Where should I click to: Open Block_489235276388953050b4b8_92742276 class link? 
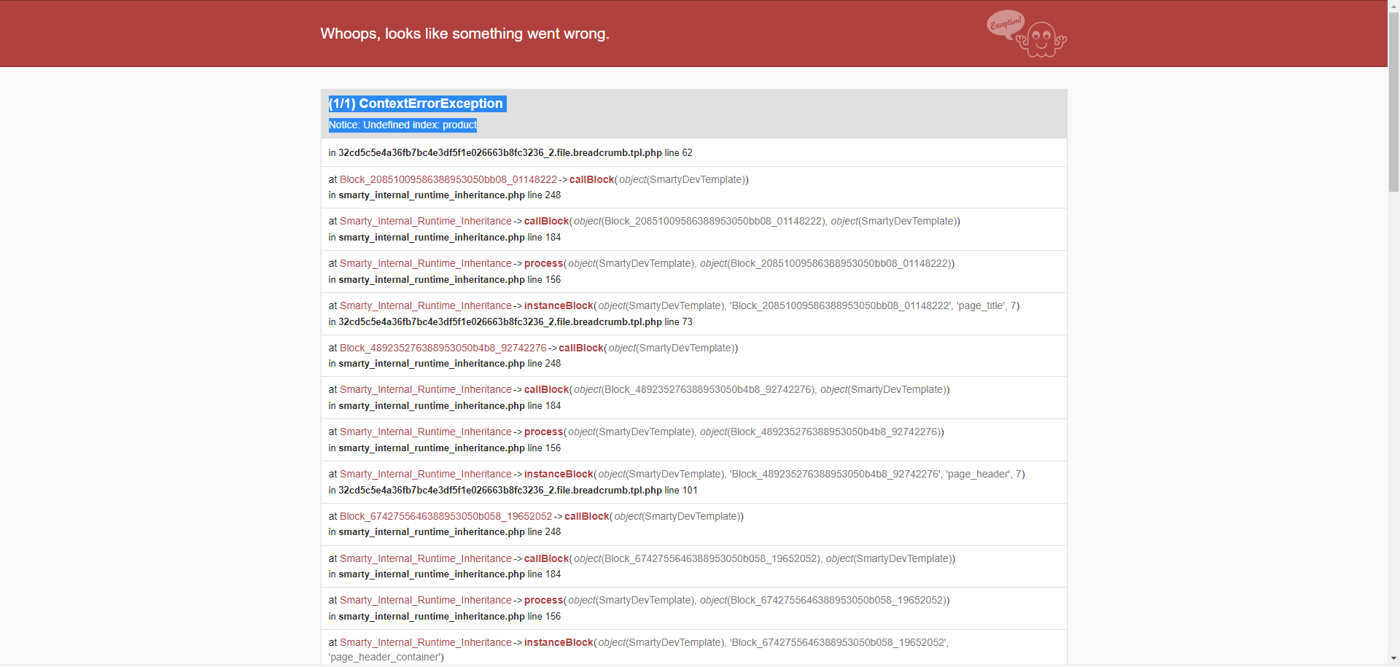pos(443,348)
